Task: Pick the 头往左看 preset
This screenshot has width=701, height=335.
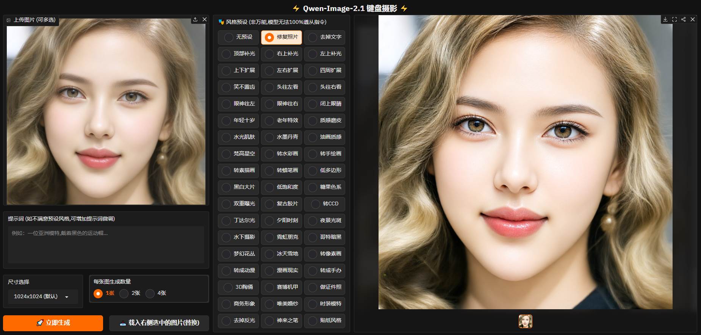Action: [x=282, y=87]
